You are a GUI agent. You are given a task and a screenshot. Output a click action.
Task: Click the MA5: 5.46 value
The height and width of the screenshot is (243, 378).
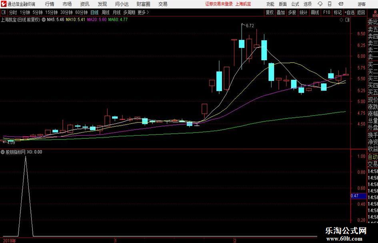click(x=56, y=20)
